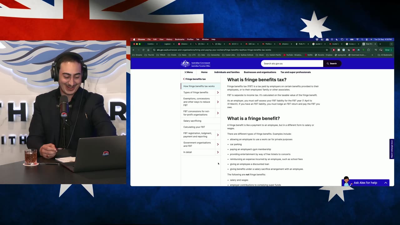The width and height of the screenshot is (400, 225).
Task: Reload the ATO page
Action: click(x=143, y=50)
